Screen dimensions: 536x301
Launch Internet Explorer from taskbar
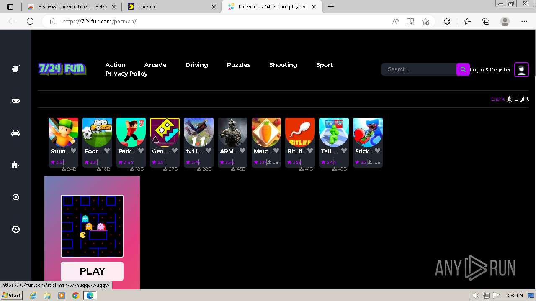33,296
